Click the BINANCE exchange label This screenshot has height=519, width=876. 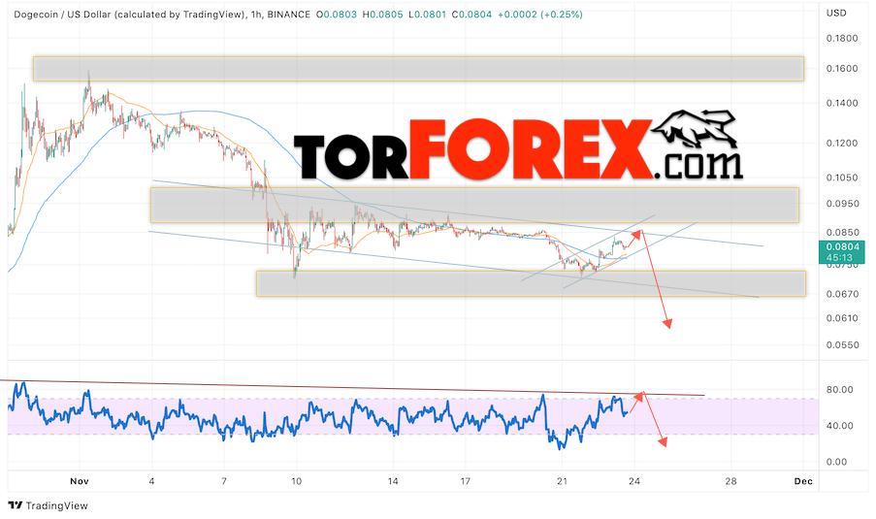289,15
